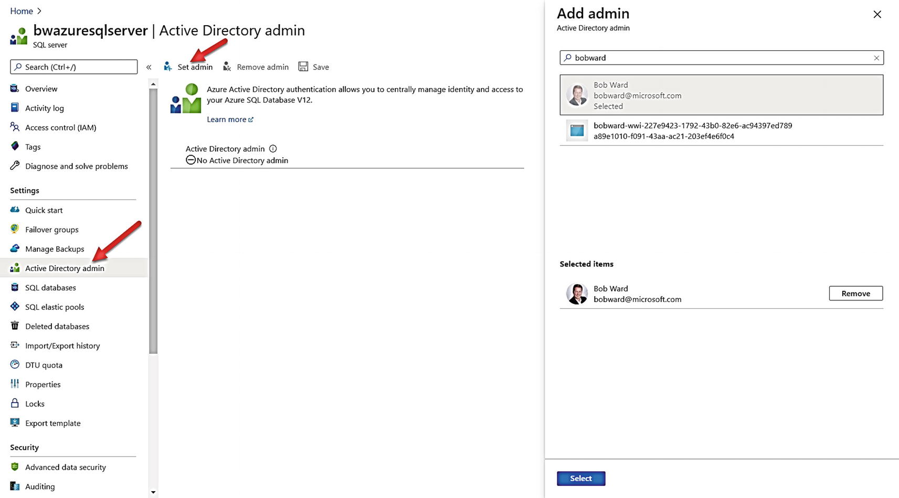Image resolution: width=899 pixels, height=498 pixels.
Task: Open SQL elastic pools item
Action: 55,307
